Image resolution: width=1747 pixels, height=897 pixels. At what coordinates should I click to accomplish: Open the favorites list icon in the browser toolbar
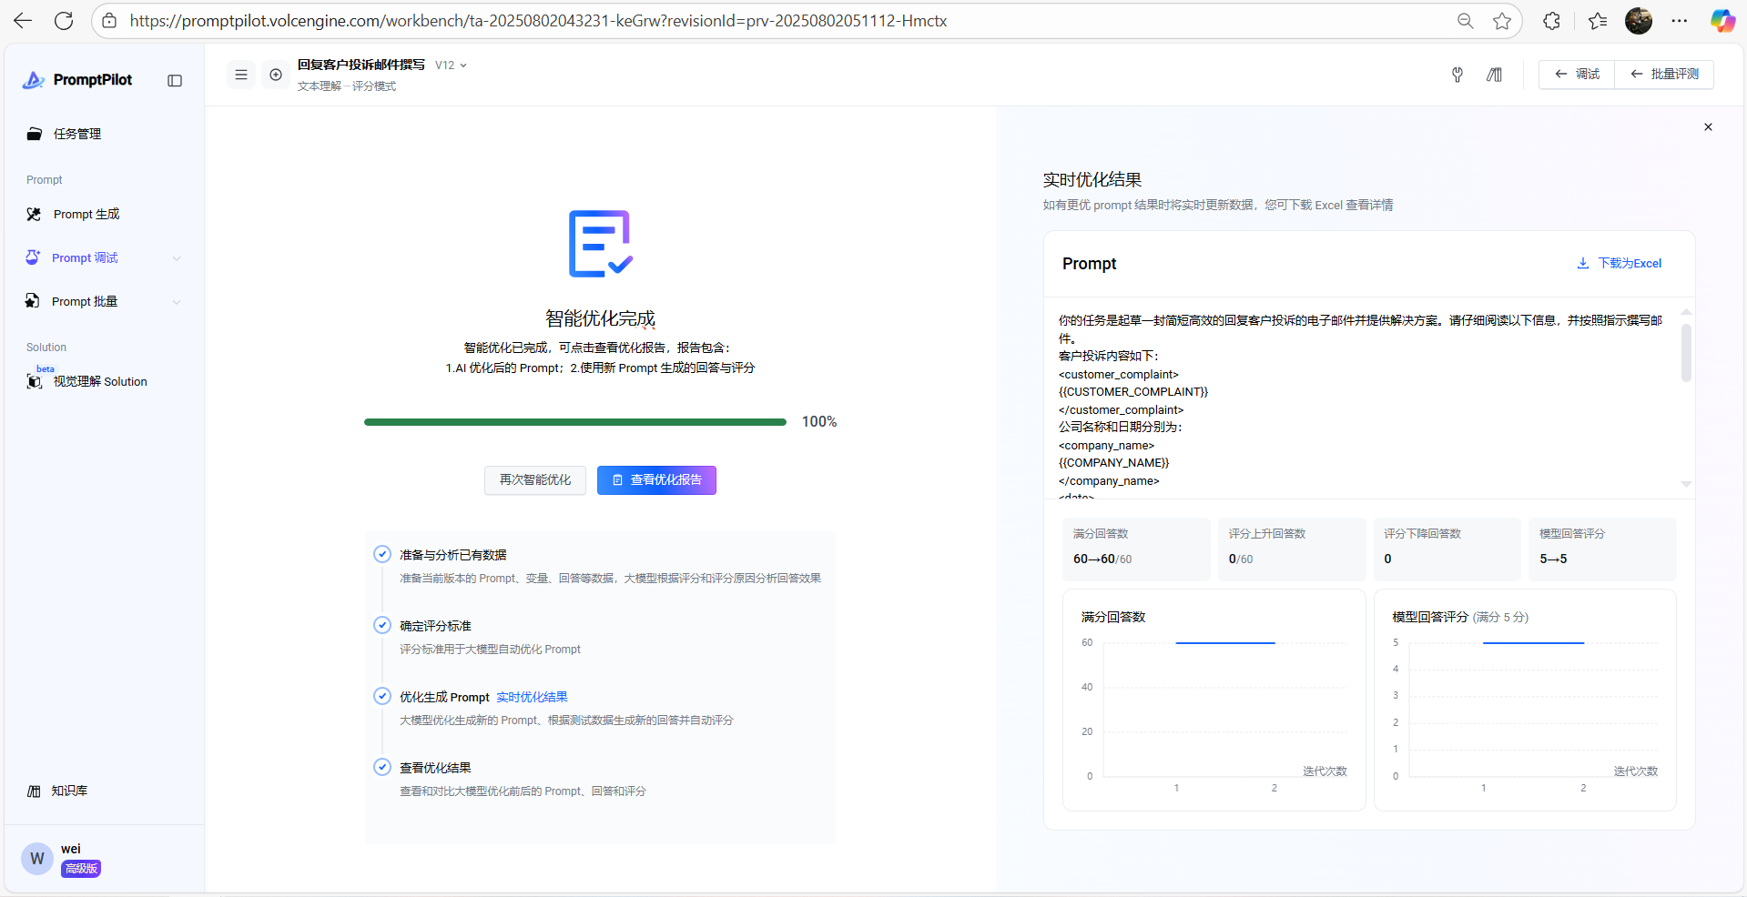(1598, 21)
